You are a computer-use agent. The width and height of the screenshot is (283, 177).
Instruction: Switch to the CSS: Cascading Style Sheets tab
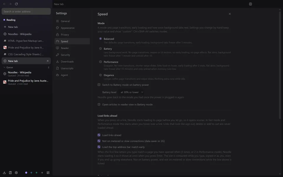[x=26, y=54]
